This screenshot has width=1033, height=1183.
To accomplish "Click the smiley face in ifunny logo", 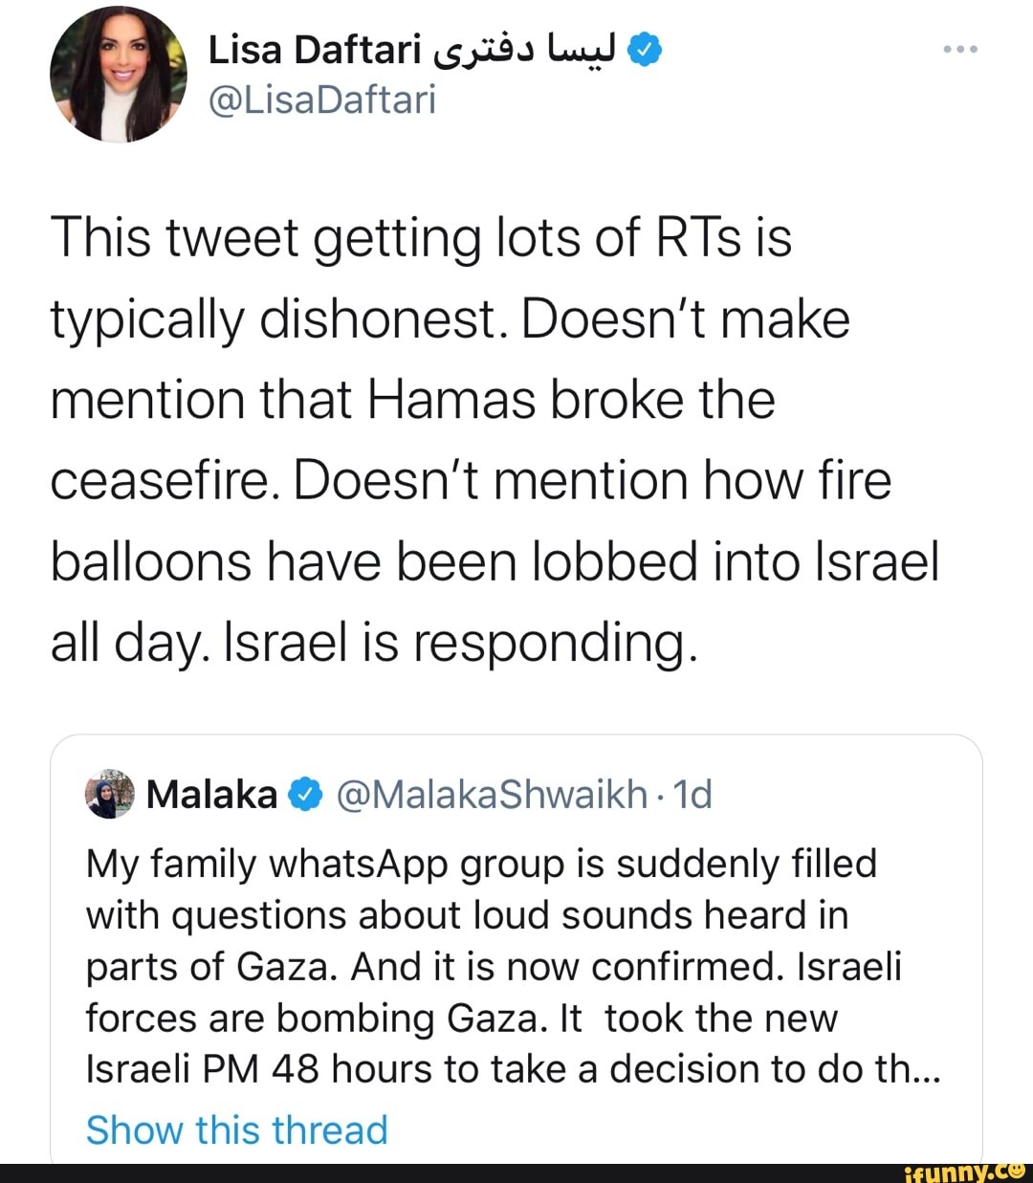I will pos(1015,1169).
